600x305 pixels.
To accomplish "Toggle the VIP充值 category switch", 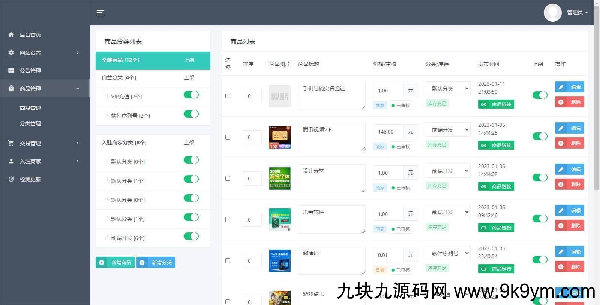I will coord(191,95).
